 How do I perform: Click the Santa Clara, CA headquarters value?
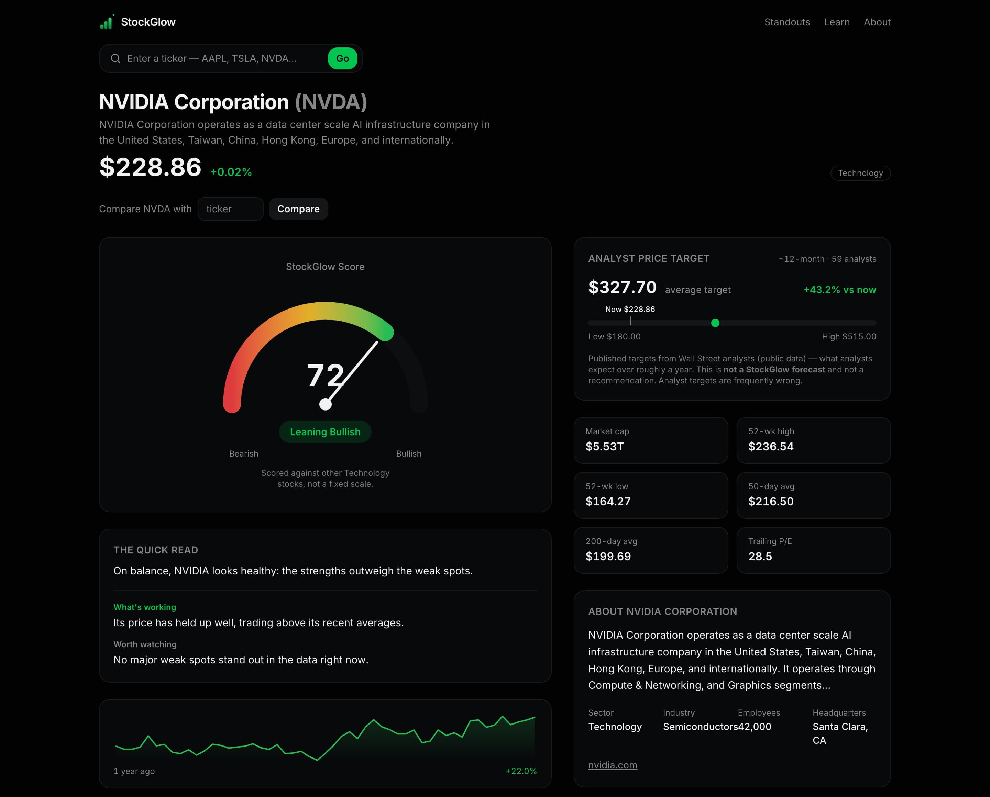pos(840,734)
